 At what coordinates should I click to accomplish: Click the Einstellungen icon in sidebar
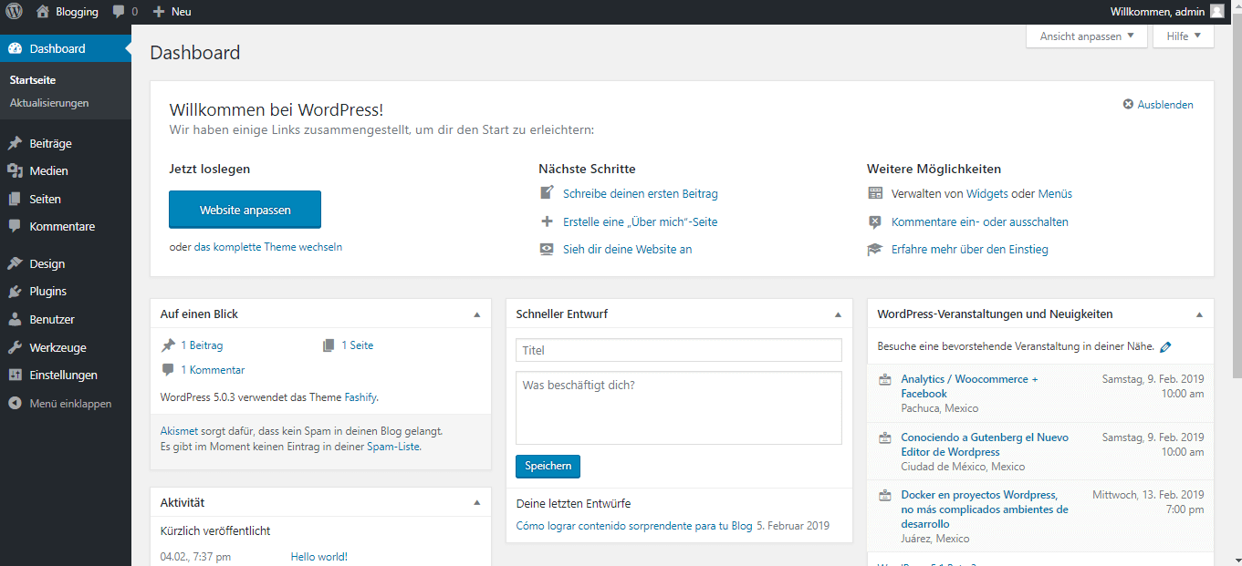click(x=15, y=375)
